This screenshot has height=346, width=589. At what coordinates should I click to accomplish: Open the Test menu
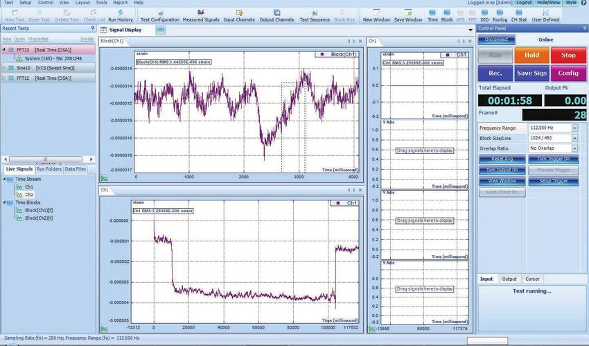click(8, 3)
